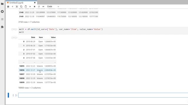Click the 221923300 volume value

[x=94, y=12]
